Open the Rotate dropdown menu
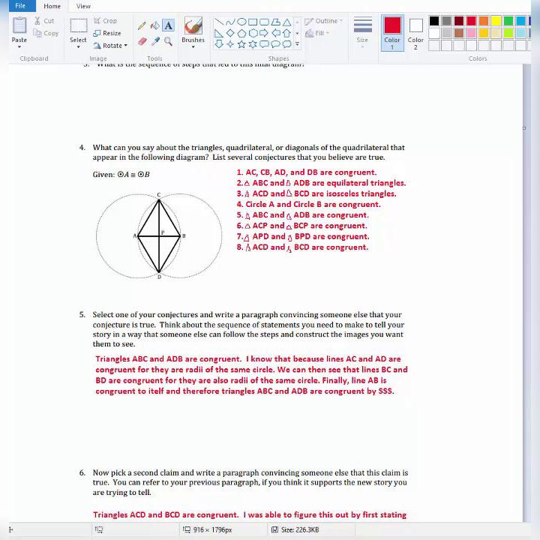 (x=110, y=46)
